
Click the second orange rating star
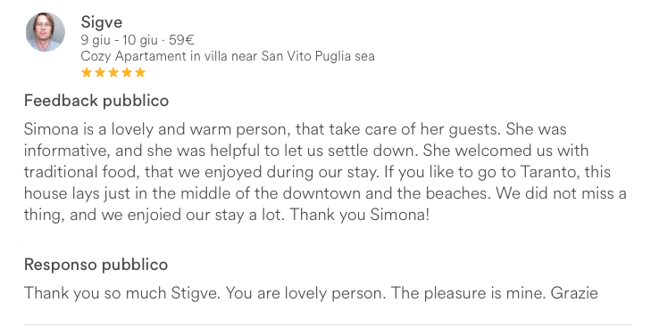pos(100,72)
